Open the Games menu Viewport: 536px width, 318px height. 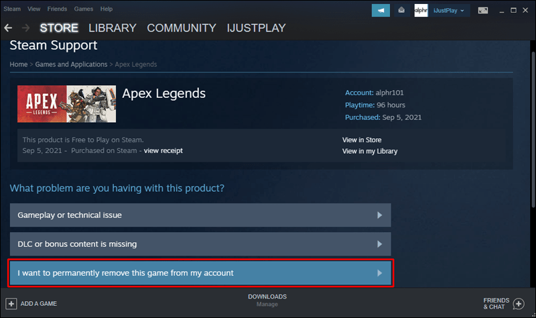[x=83, y=9]
